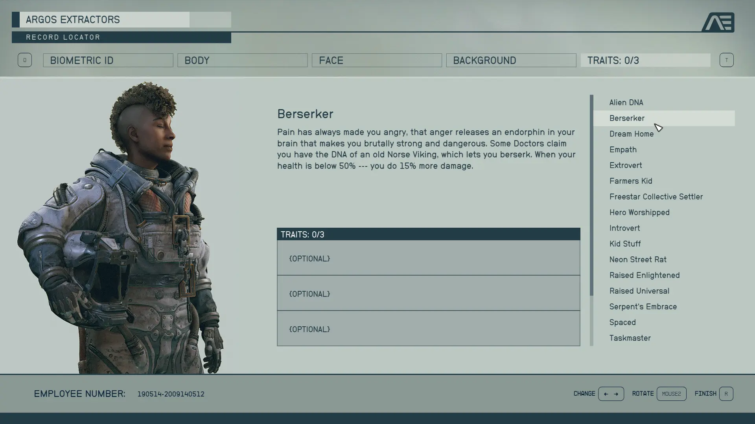Image resolution: width=755 pixels, height=424 pixels.
Task: Select Berserker from traits list
Action: (x=627, y=117)
